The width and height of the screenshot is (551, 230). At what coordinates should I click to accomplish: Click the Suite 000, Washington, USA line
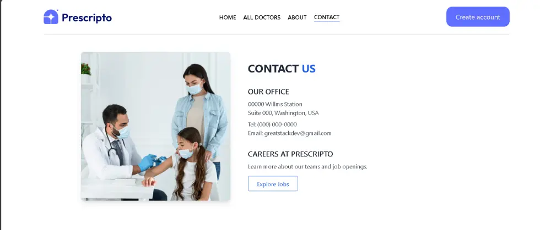click(283, 113)
